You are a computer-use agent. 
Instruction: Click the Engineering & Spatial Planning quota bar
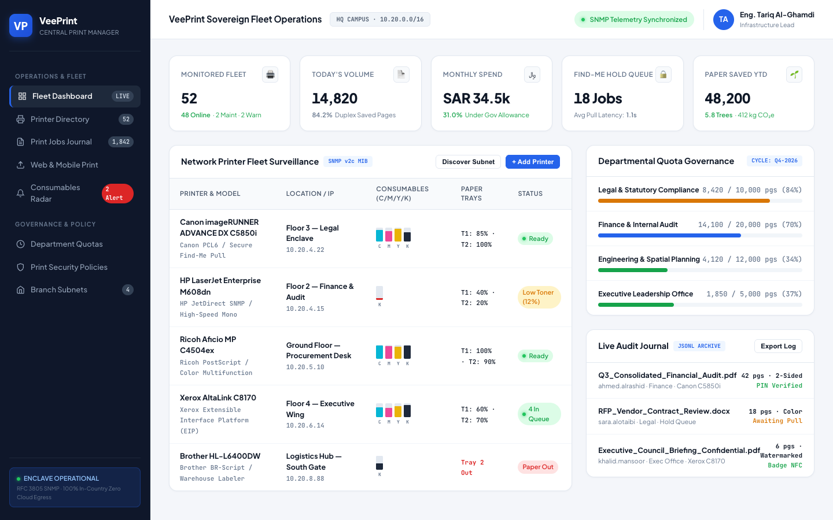pyautogui.click(x=700, y=270)
